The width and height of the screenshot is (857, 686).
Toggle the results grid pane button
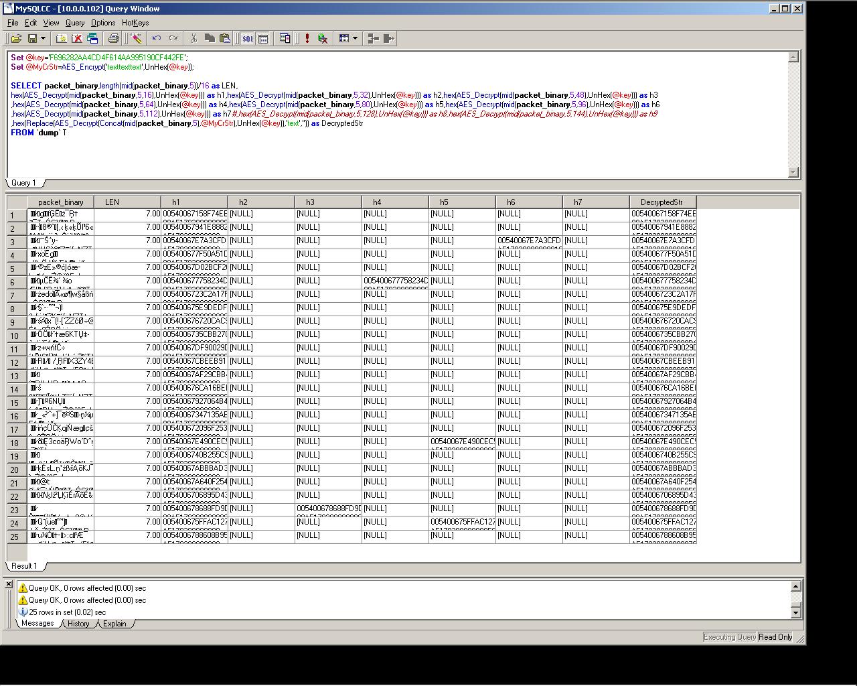point(264,39)
